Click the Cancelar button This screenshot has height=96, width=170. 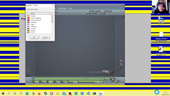pyautogui.click(x=45, y=37)
